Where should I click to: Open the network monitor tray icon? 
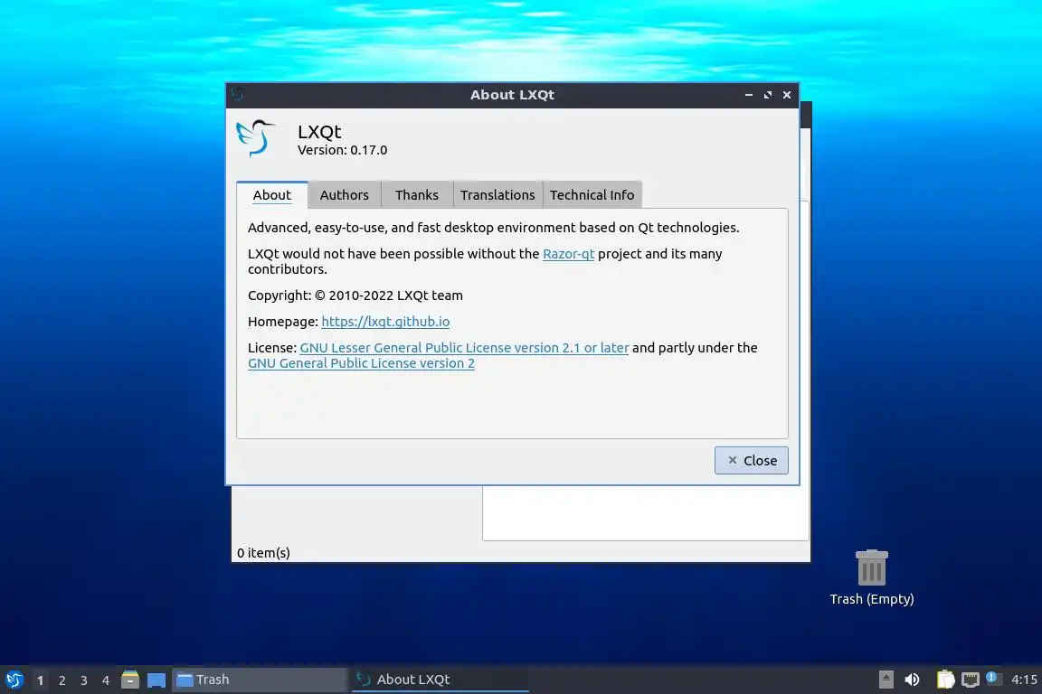(971, 680)
